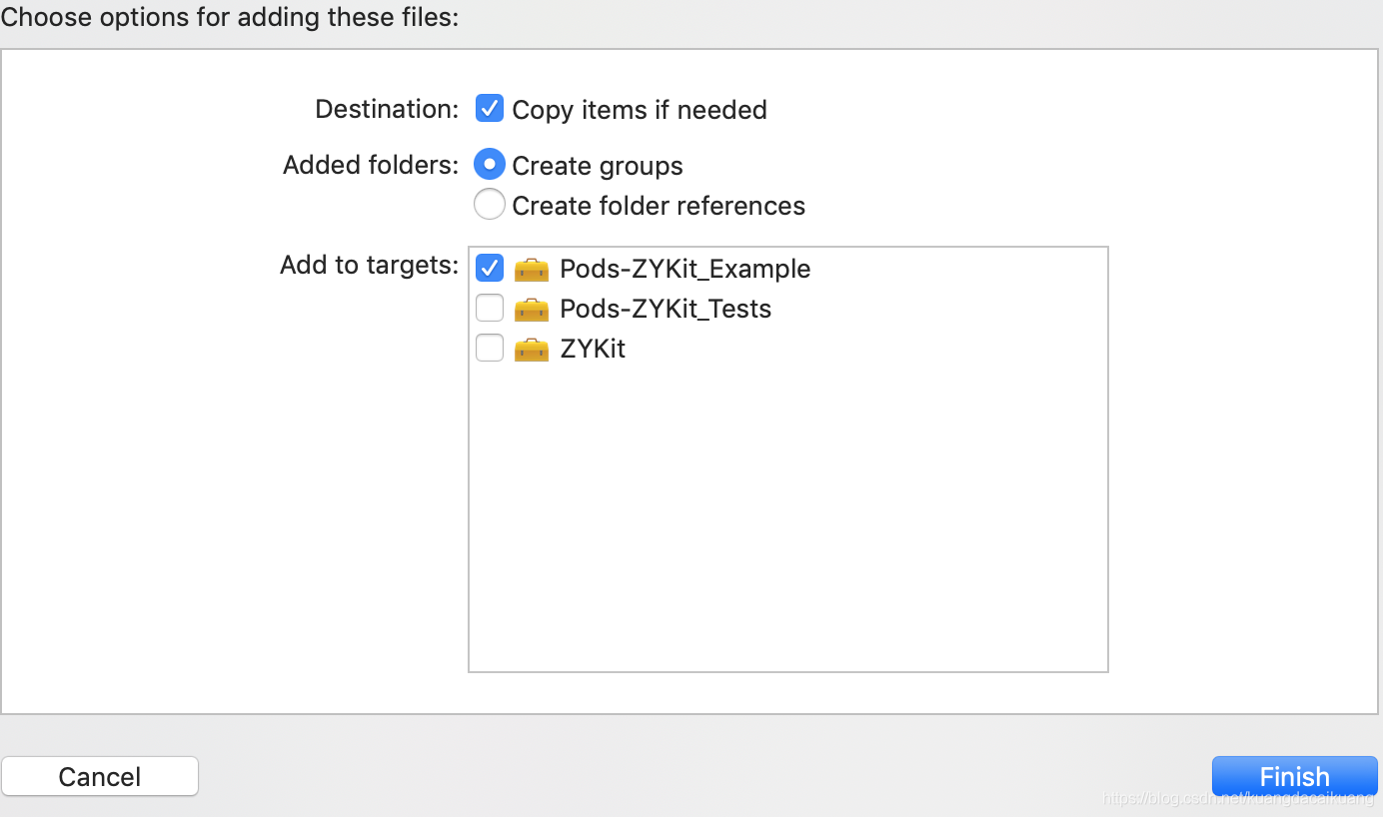This screenshot has height=817, width=1383.
Task: Select the ZYKit target name
Action: [x=593, y=350]
